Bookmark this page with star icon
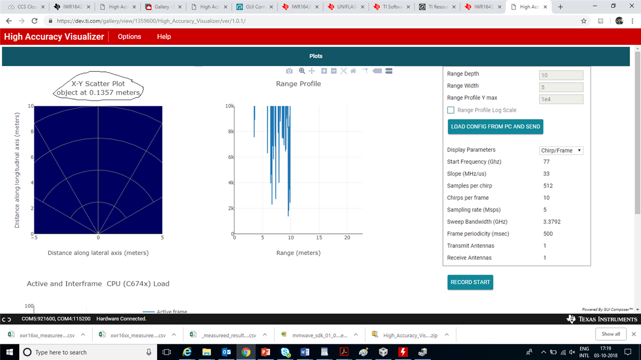This screenshot has height=360, width=641. coord(584,21)
